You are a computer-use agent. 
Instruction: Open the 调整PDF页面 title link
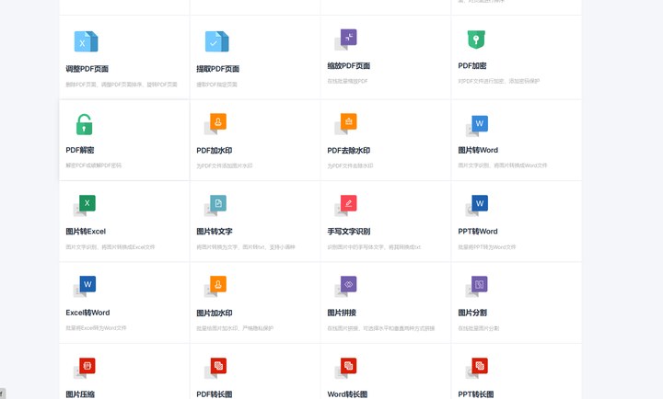click(87, 69)
